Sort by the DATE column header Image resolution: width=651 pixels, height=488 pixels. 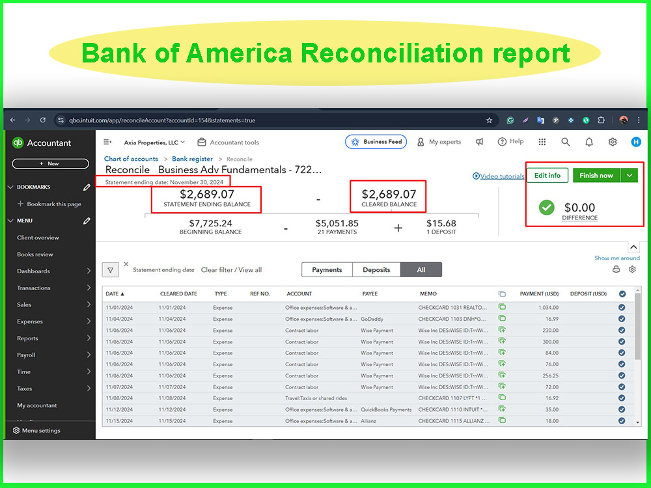pos(115,294)
